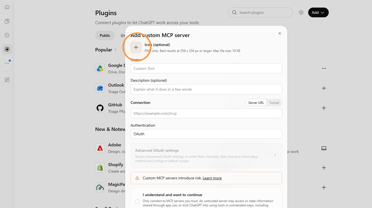Click the Adobe plugin icon

point(100,148)
